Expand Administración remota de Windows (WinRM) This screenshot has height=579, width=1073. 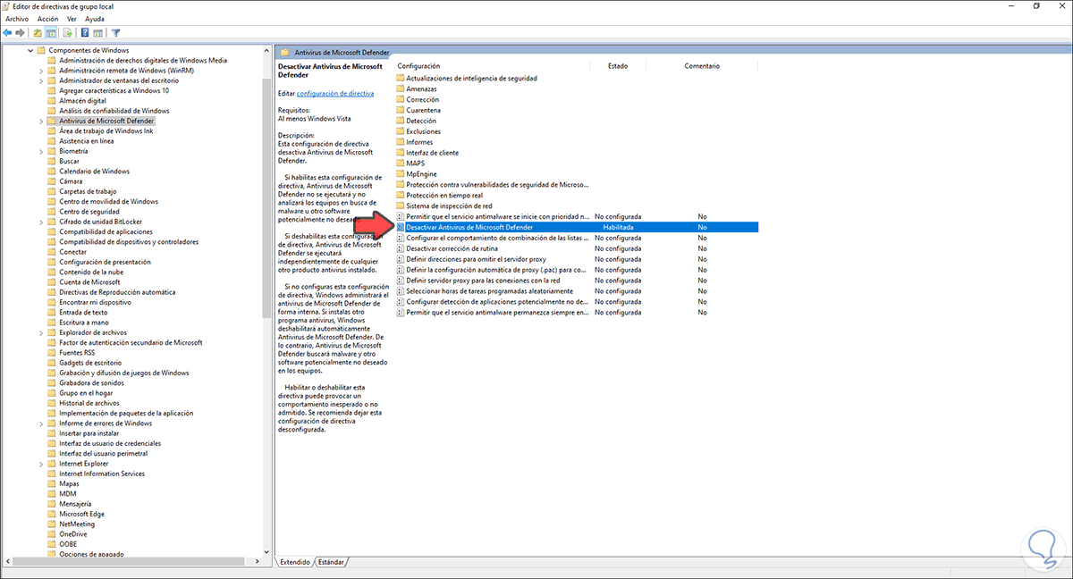pyautogui.click(x=41, y=71)
